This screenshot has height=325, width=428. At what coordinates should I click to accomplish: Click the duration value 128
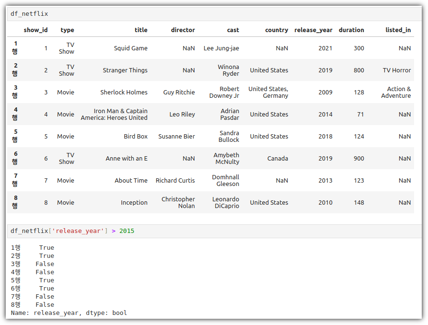point(359,93)
